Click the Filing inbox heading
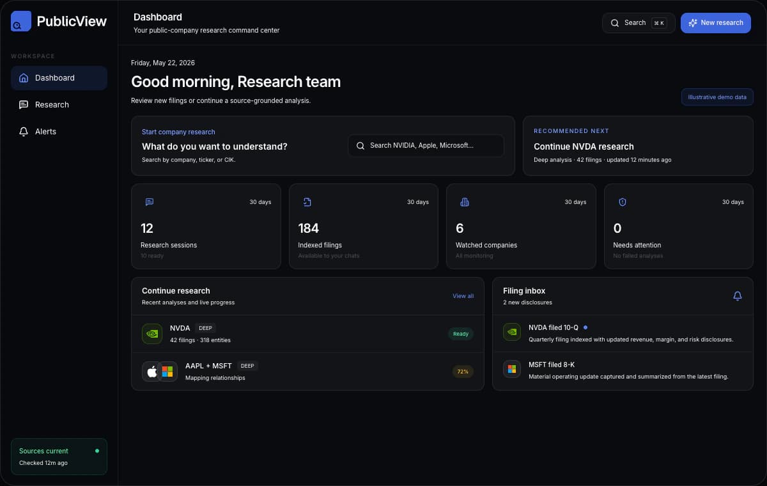 tap(524, 291)
